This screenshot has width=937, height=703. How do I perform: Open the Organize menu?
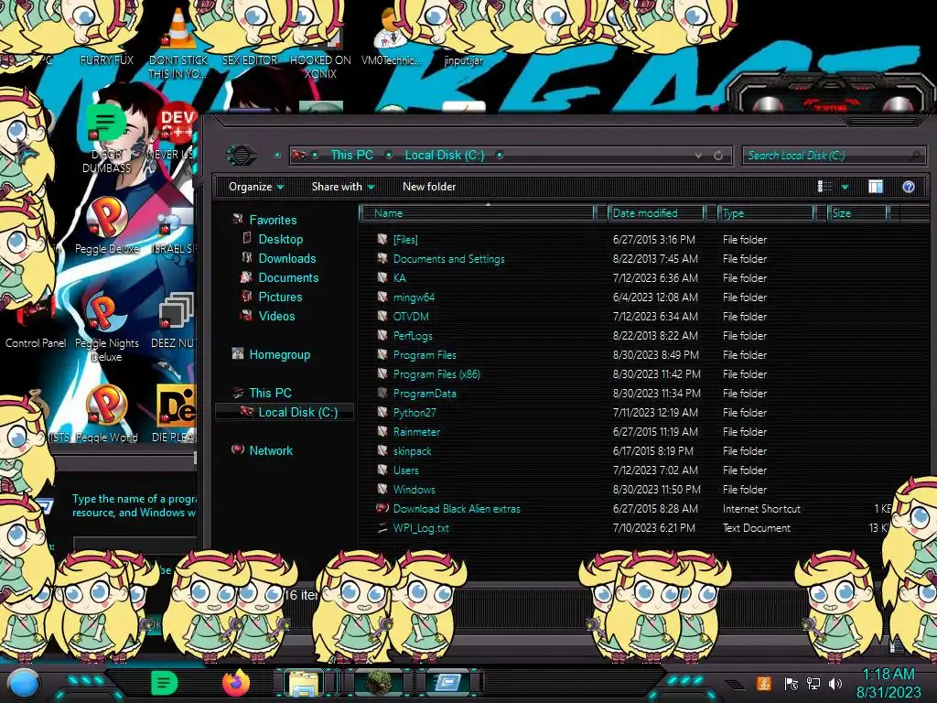(256, 187)
